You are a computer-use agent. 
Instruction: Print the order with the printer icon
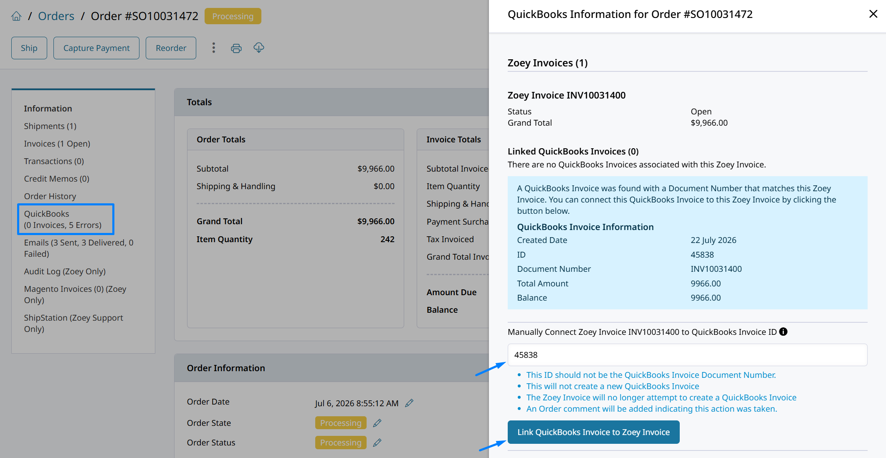pos(236,48)
